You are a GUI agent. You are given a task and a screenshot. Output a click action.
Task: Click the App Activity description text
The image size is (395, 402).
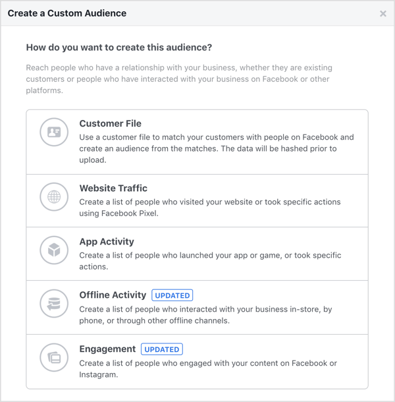(210, 261)
